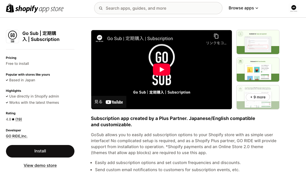
Task: Click the video title Go Sub Subscription
Action: click(x=140, y=38)
